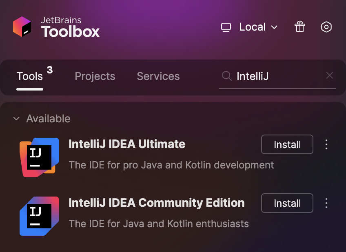The image size is (346, 252).
Task: Click the IntelliJ IDEA Ultimate icon
Action: coord(39,157)
